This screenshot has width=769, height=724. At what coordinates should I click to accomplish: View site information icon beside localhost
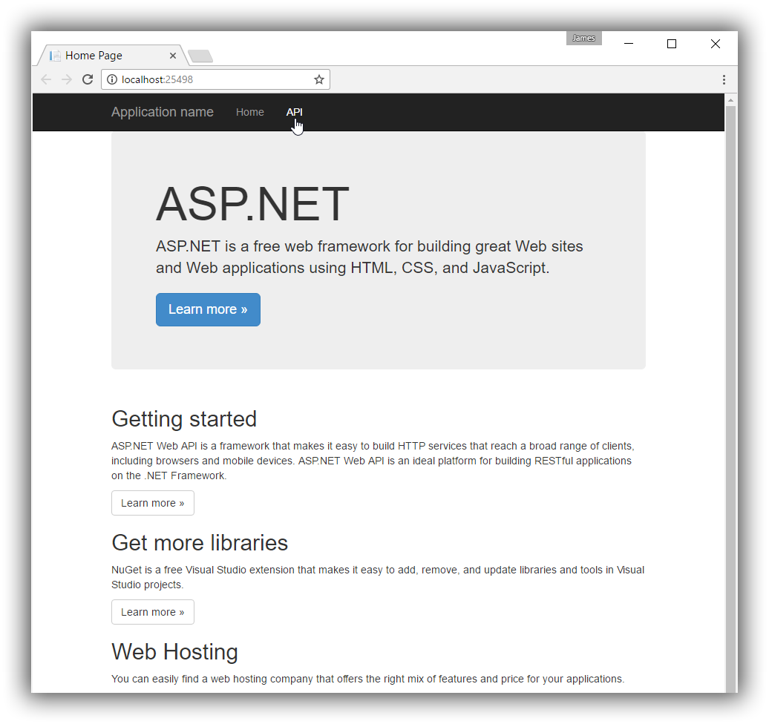112,79
